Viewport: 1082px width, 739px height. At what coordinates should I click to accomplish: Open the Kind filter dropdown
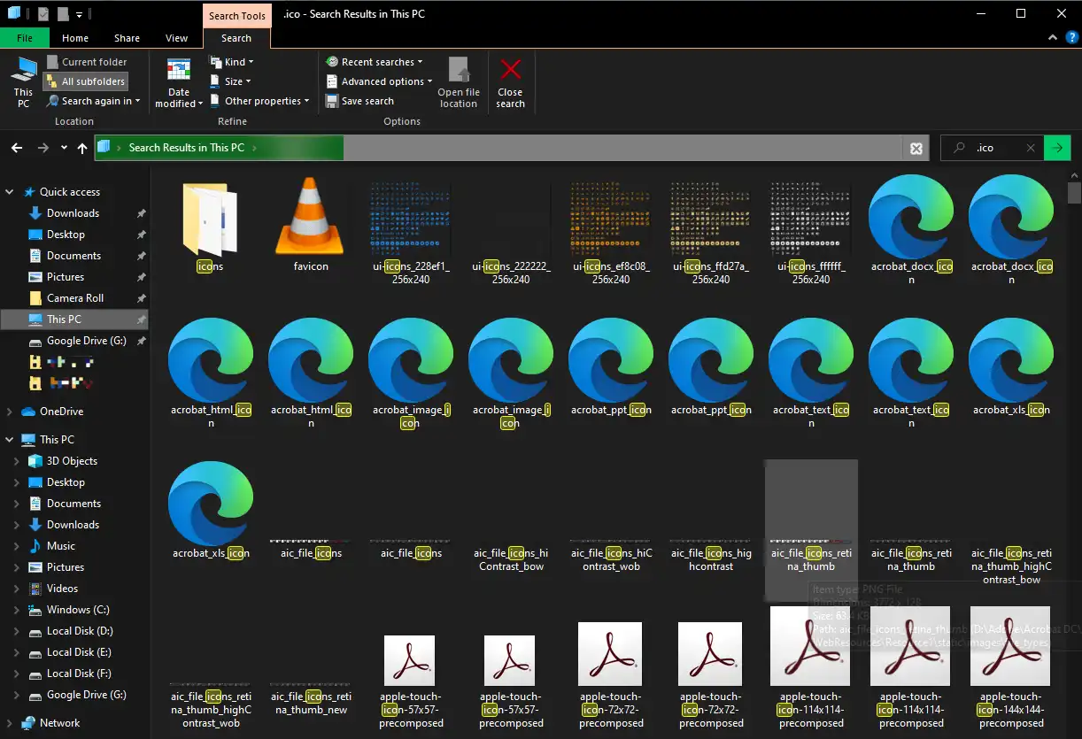(232, 62)
